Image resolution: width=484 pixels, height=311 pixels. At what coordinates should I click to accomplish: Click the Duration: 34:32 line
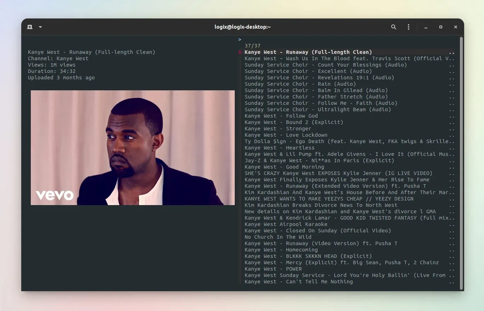pos(52,71)
